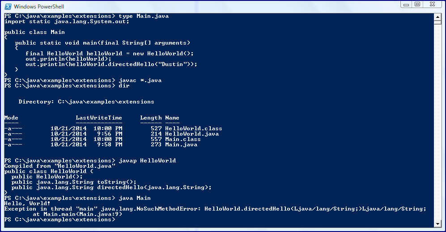Minimize the Windows PowerShell window
This screenshot has width=446, height=232.
[406, 4]
